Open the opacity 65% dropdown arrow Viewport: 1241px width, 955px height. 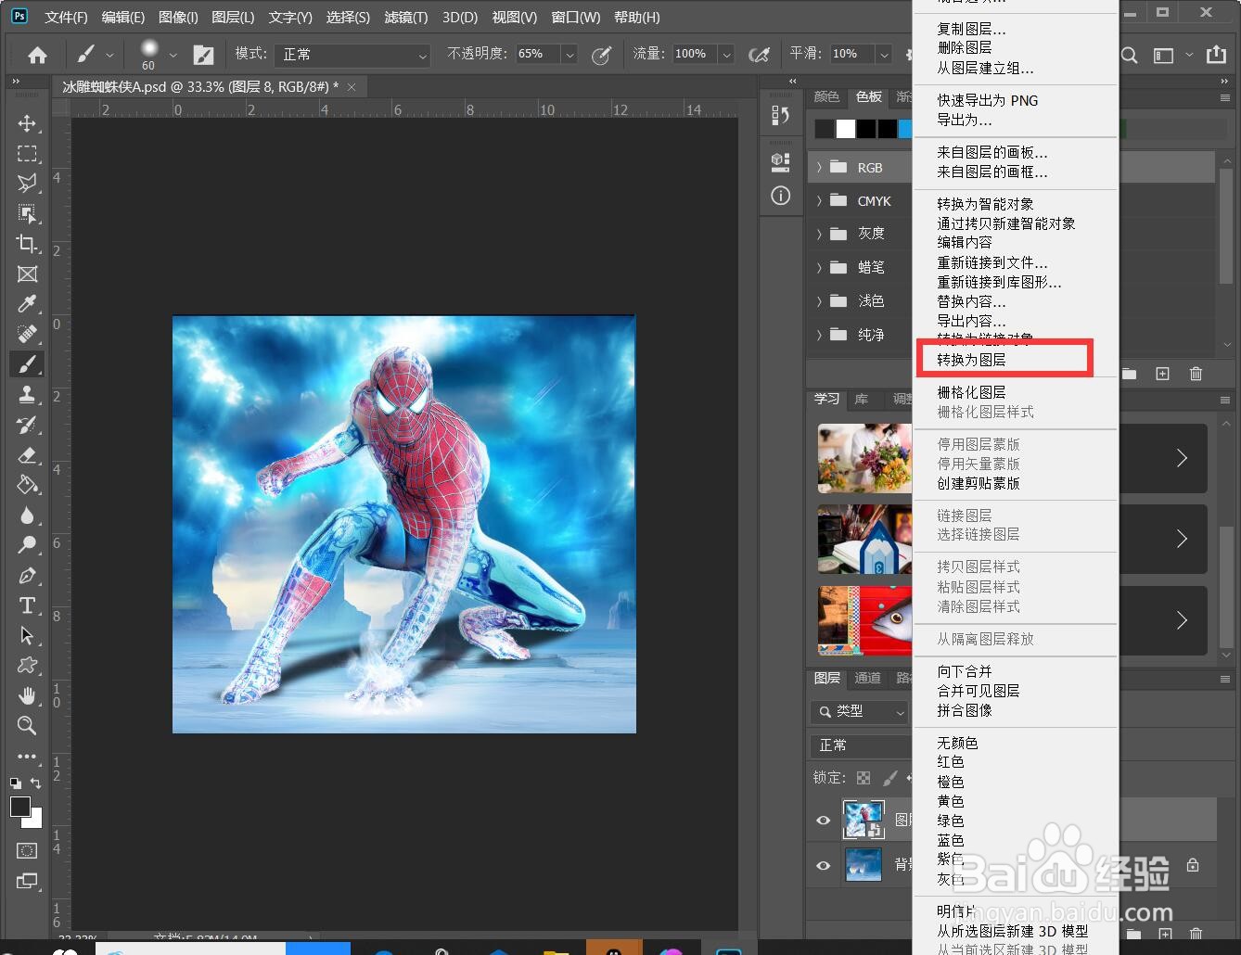pos(569,55)
